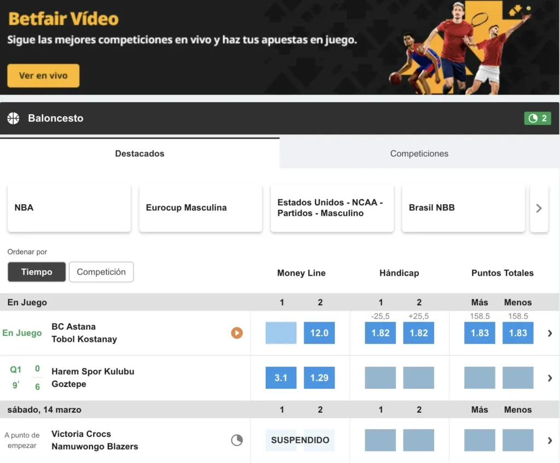
Task: Sort by Tiempo
Action: pos(37,272)
